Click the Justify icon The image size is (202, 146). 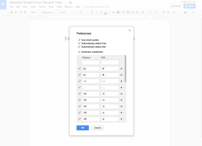click(x=137, y=12)
